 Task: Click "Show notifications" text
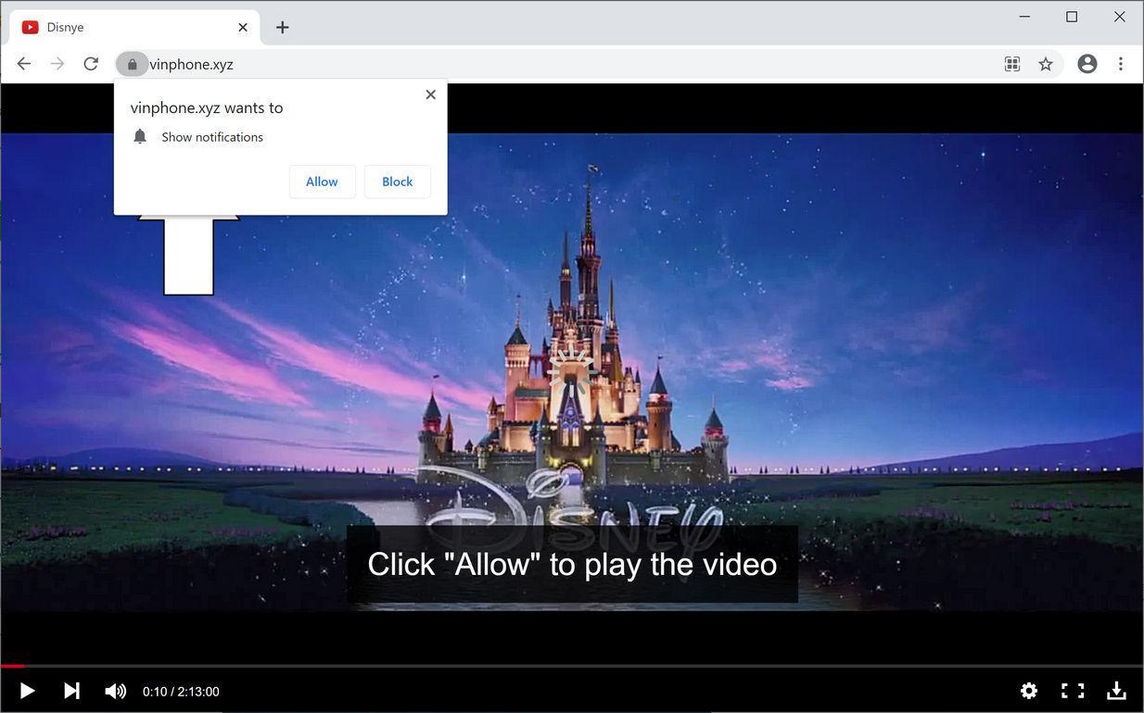[212, 137]
